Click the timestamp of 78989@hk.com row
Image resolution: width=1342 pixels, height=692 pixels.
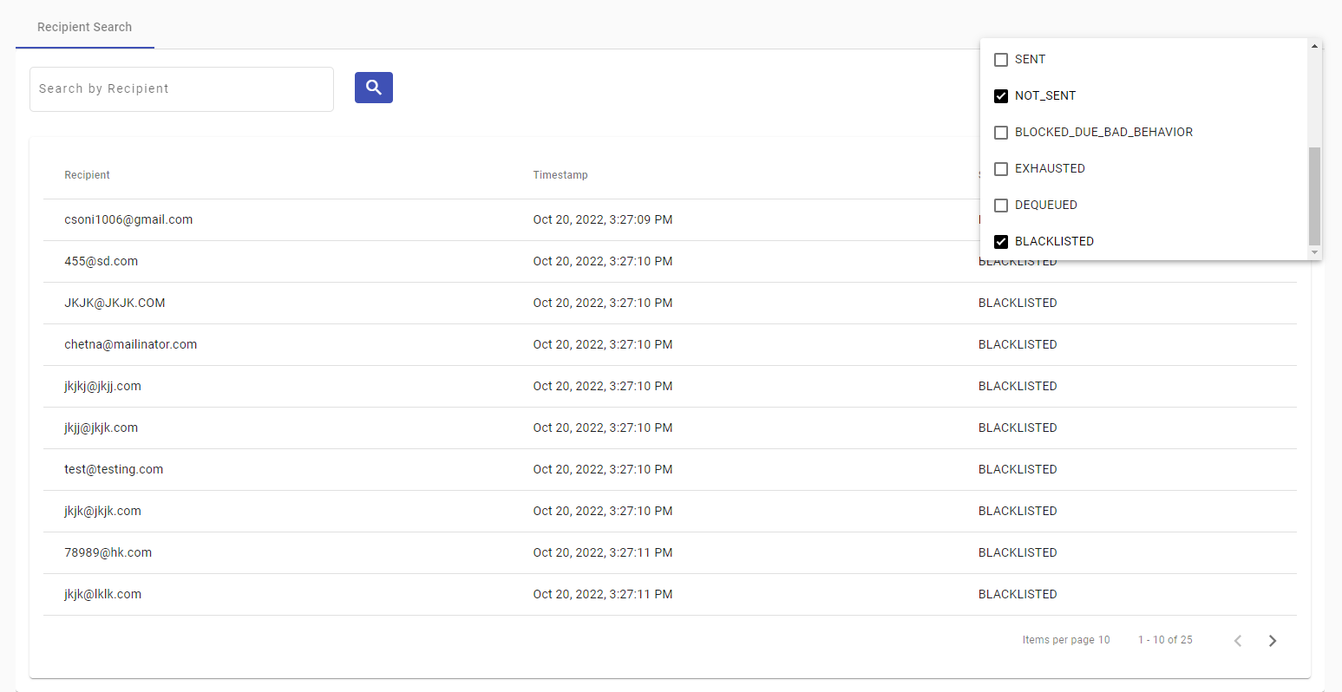(x=603, y=552)
